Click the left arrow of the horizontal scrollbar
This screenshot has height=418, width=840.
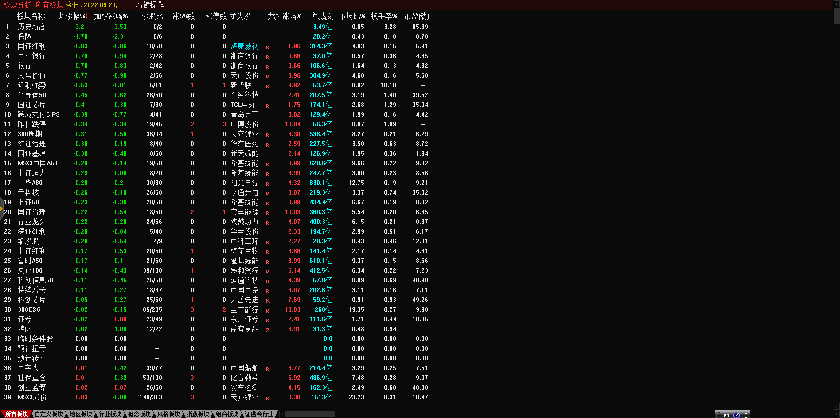pos(282,414)
